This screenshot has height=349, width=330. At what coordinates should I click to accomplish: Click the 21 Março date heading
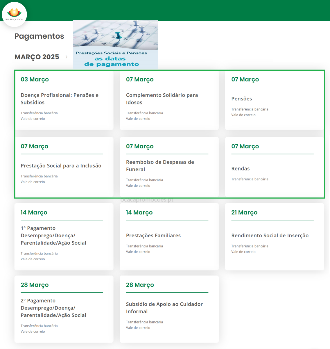[x=244, y=213]
